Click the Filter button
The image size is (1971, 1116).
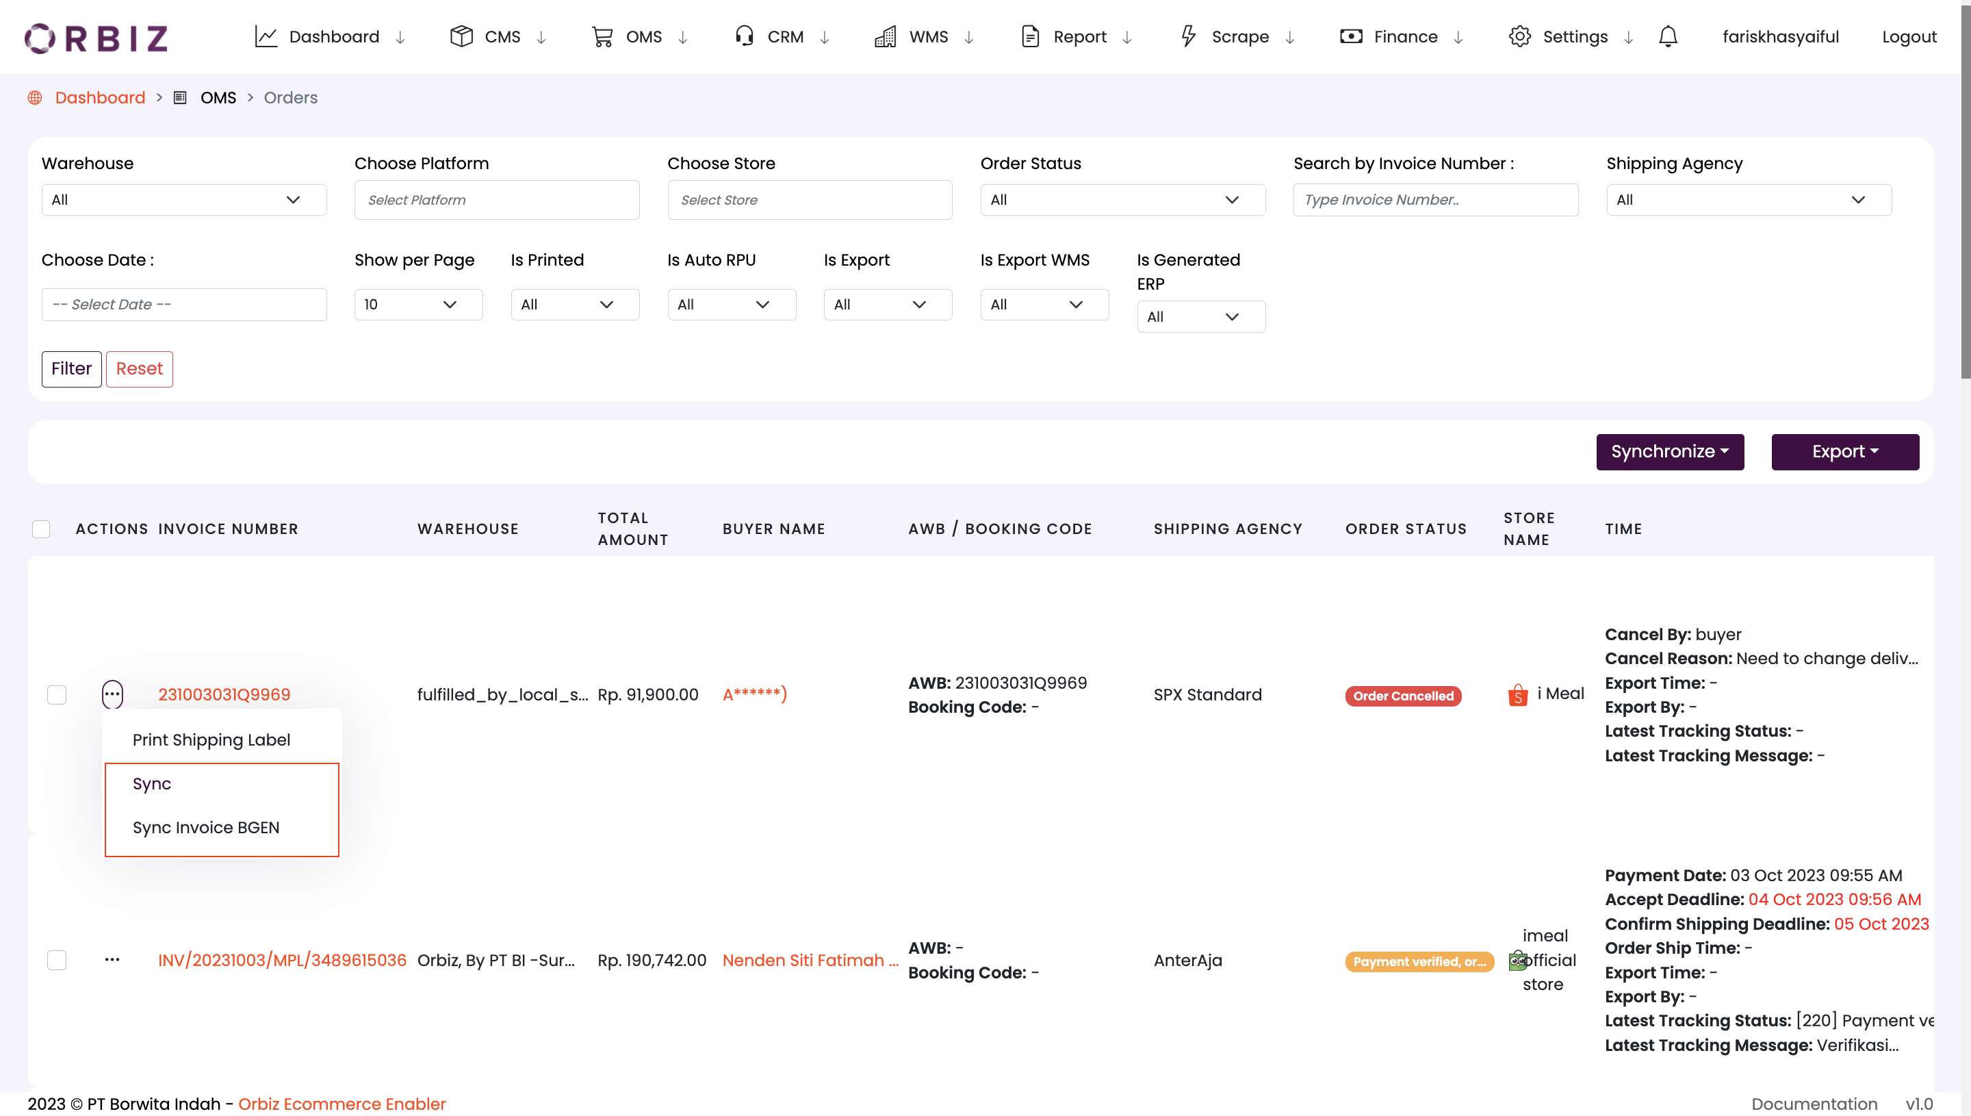click(x=71, y=370)
